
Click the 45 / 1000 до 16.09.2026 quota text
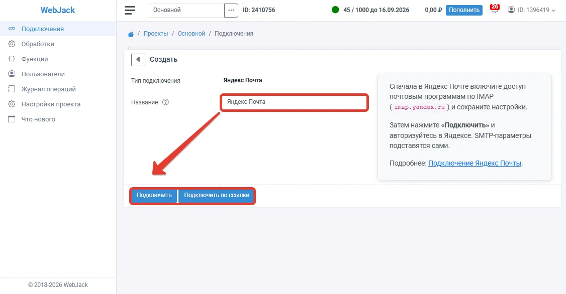pyautogui.click(x=376, y=10)
